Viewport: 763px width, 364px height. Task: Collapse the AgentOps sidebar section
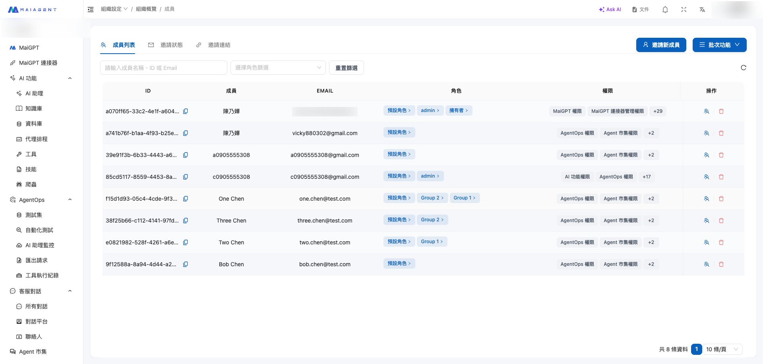click(70, 199)
